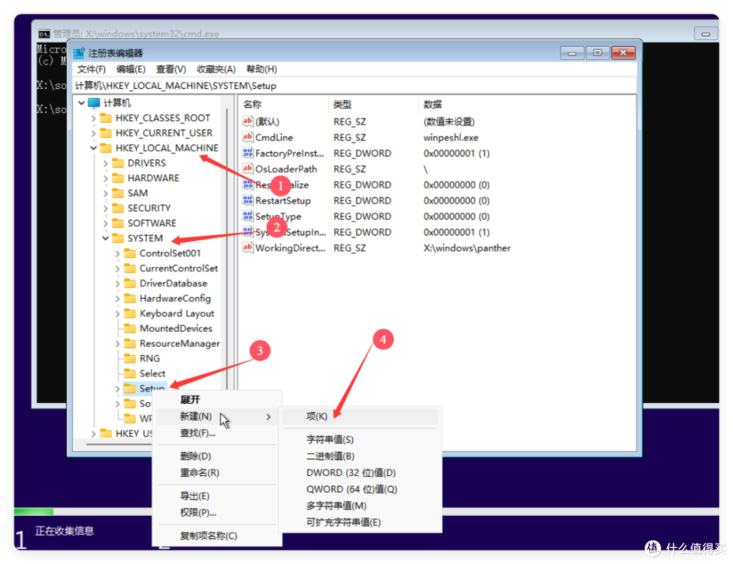Click the Select folder icon
This screenshot has width=733, height=564.
click(x=130, y=373)
